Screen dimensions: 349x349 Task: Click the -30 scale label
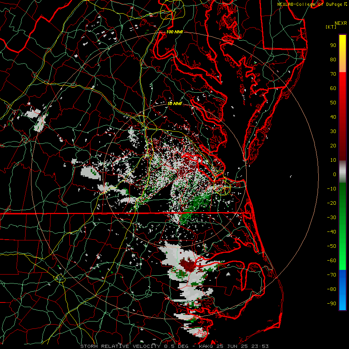coord(332,218)
